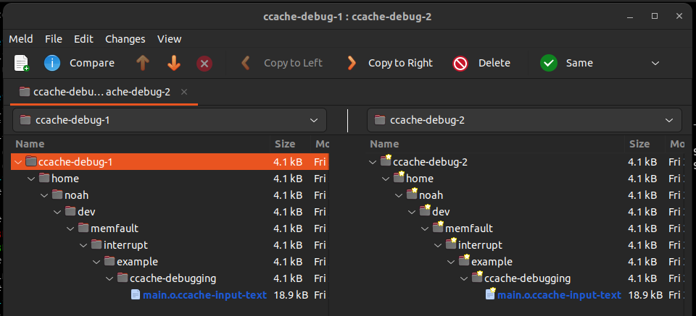Collapse the interrupt folder in right pane
The image size is (696, 316).
(x=439, y=245)
